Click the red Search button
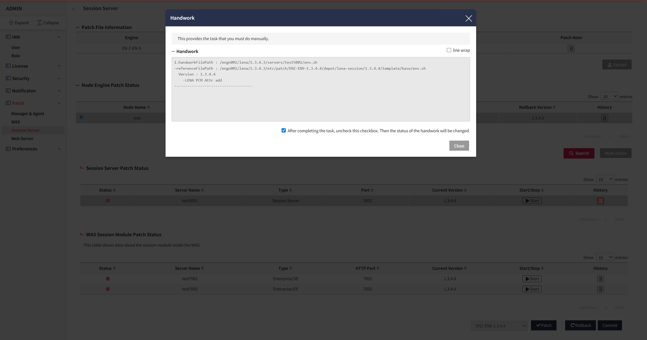 [x=579, y=153]
